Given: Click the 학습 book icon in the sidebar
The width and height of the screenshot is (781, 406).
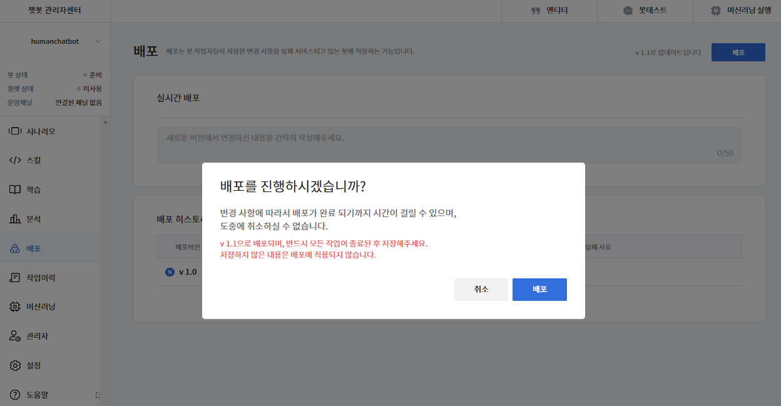Looking at the screenshot, I should [15, 190].
